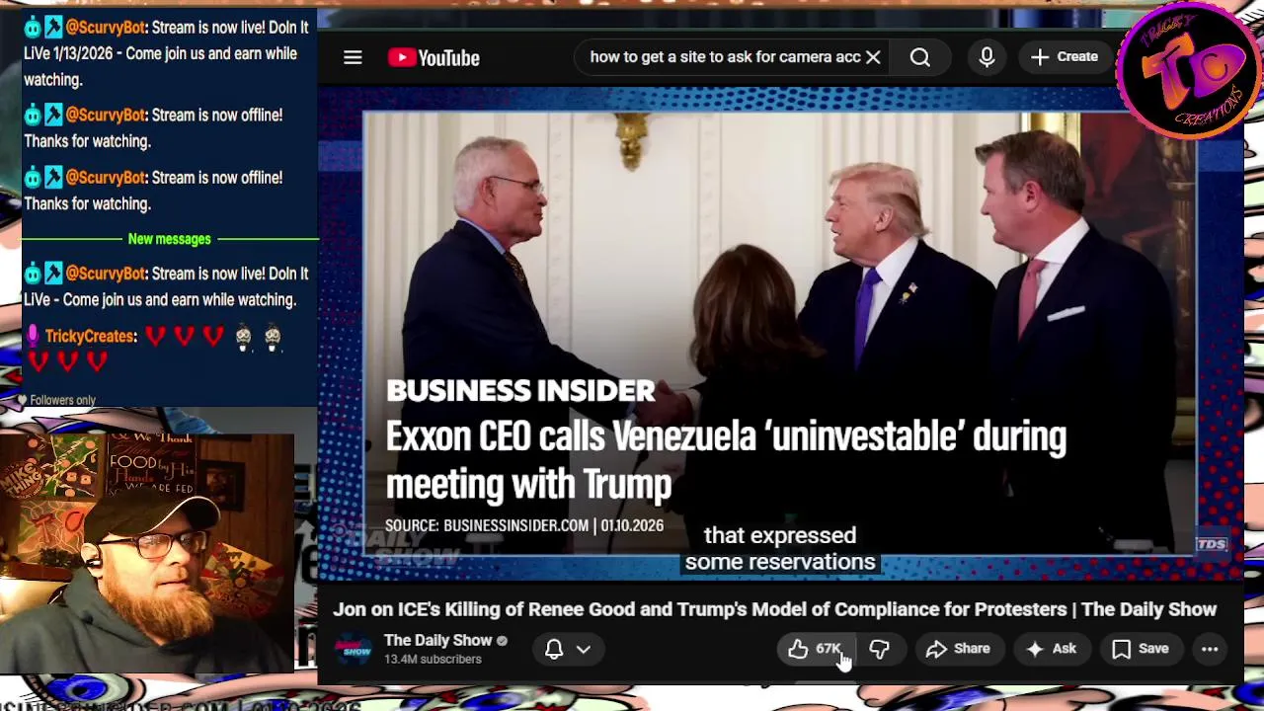Image resolution: width=1264 pixels, height=711 pixels.
Task: Open The Daily Show channel avatar
Action: (x=353, y=649)
